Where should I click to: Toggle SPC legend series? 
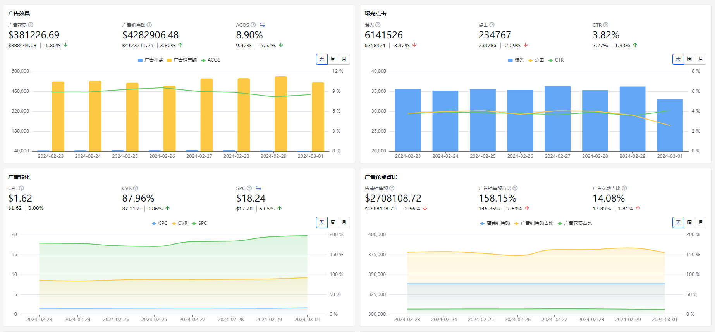click(199, 223)
